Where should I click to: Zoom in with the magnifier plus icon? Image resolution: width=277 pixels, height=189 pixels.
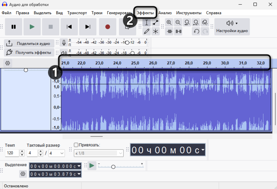coord(169,23)
